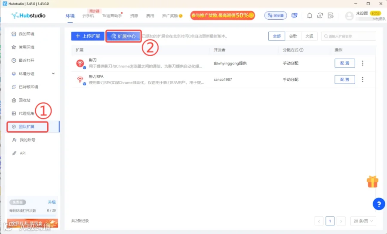The width and height of the screenshot is (387, 234).
Task: Open the blue help question button
Action: click(379, 204)
